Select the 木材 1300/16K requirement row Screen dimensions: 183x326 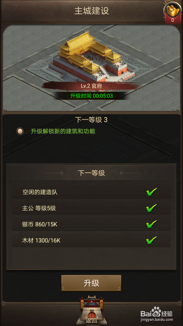pyautogui.click(x=91, y=240)
